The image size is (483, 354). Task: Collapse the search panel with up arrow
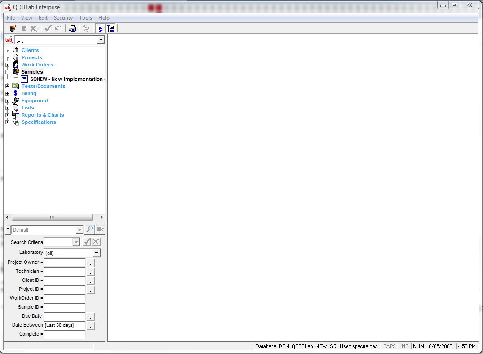(x=8, y=230)
